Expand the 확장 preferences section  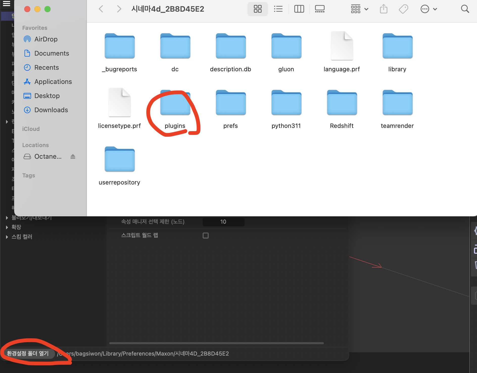pos(7,227)
